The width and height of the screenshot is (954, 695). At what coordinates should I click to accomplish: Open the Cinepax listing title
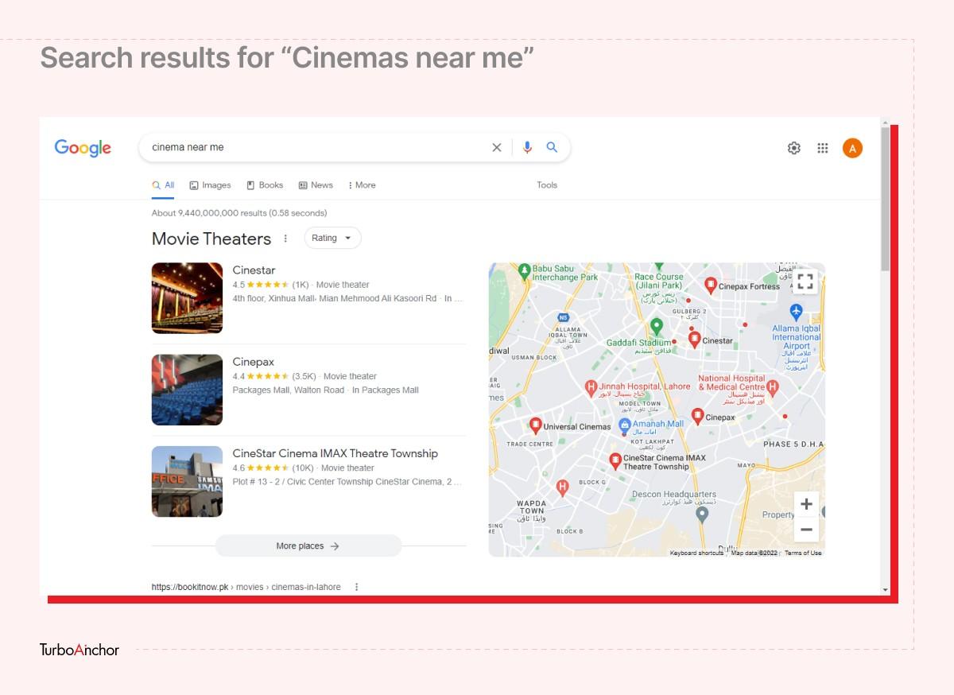[x=253, y=362]
